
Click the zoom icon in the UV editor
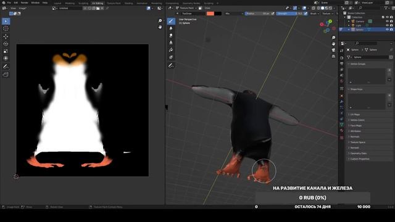(160, 20)
